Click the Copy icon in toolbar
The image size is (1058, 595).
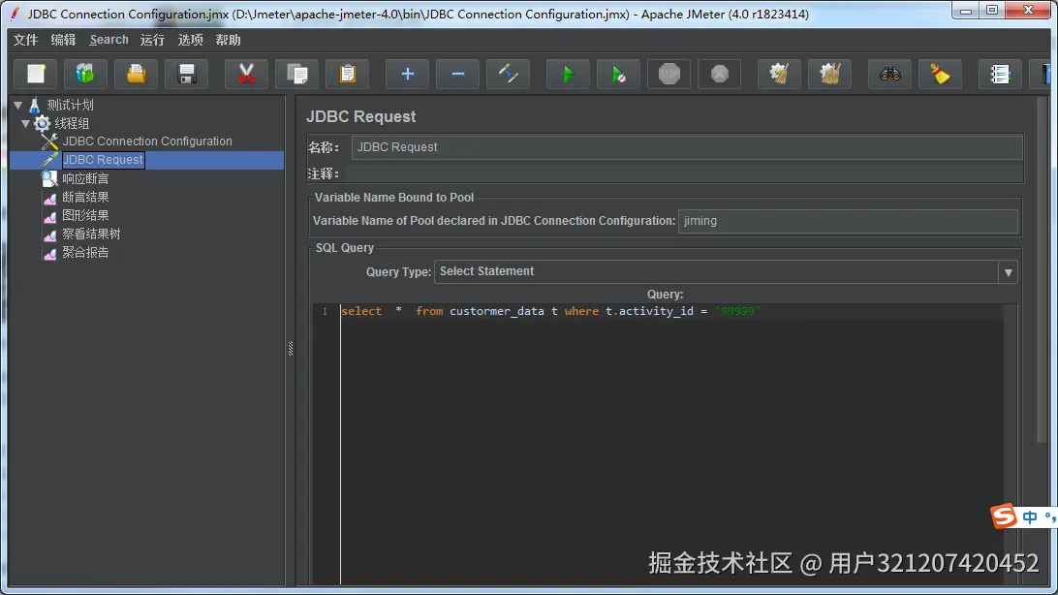(296, 74)
